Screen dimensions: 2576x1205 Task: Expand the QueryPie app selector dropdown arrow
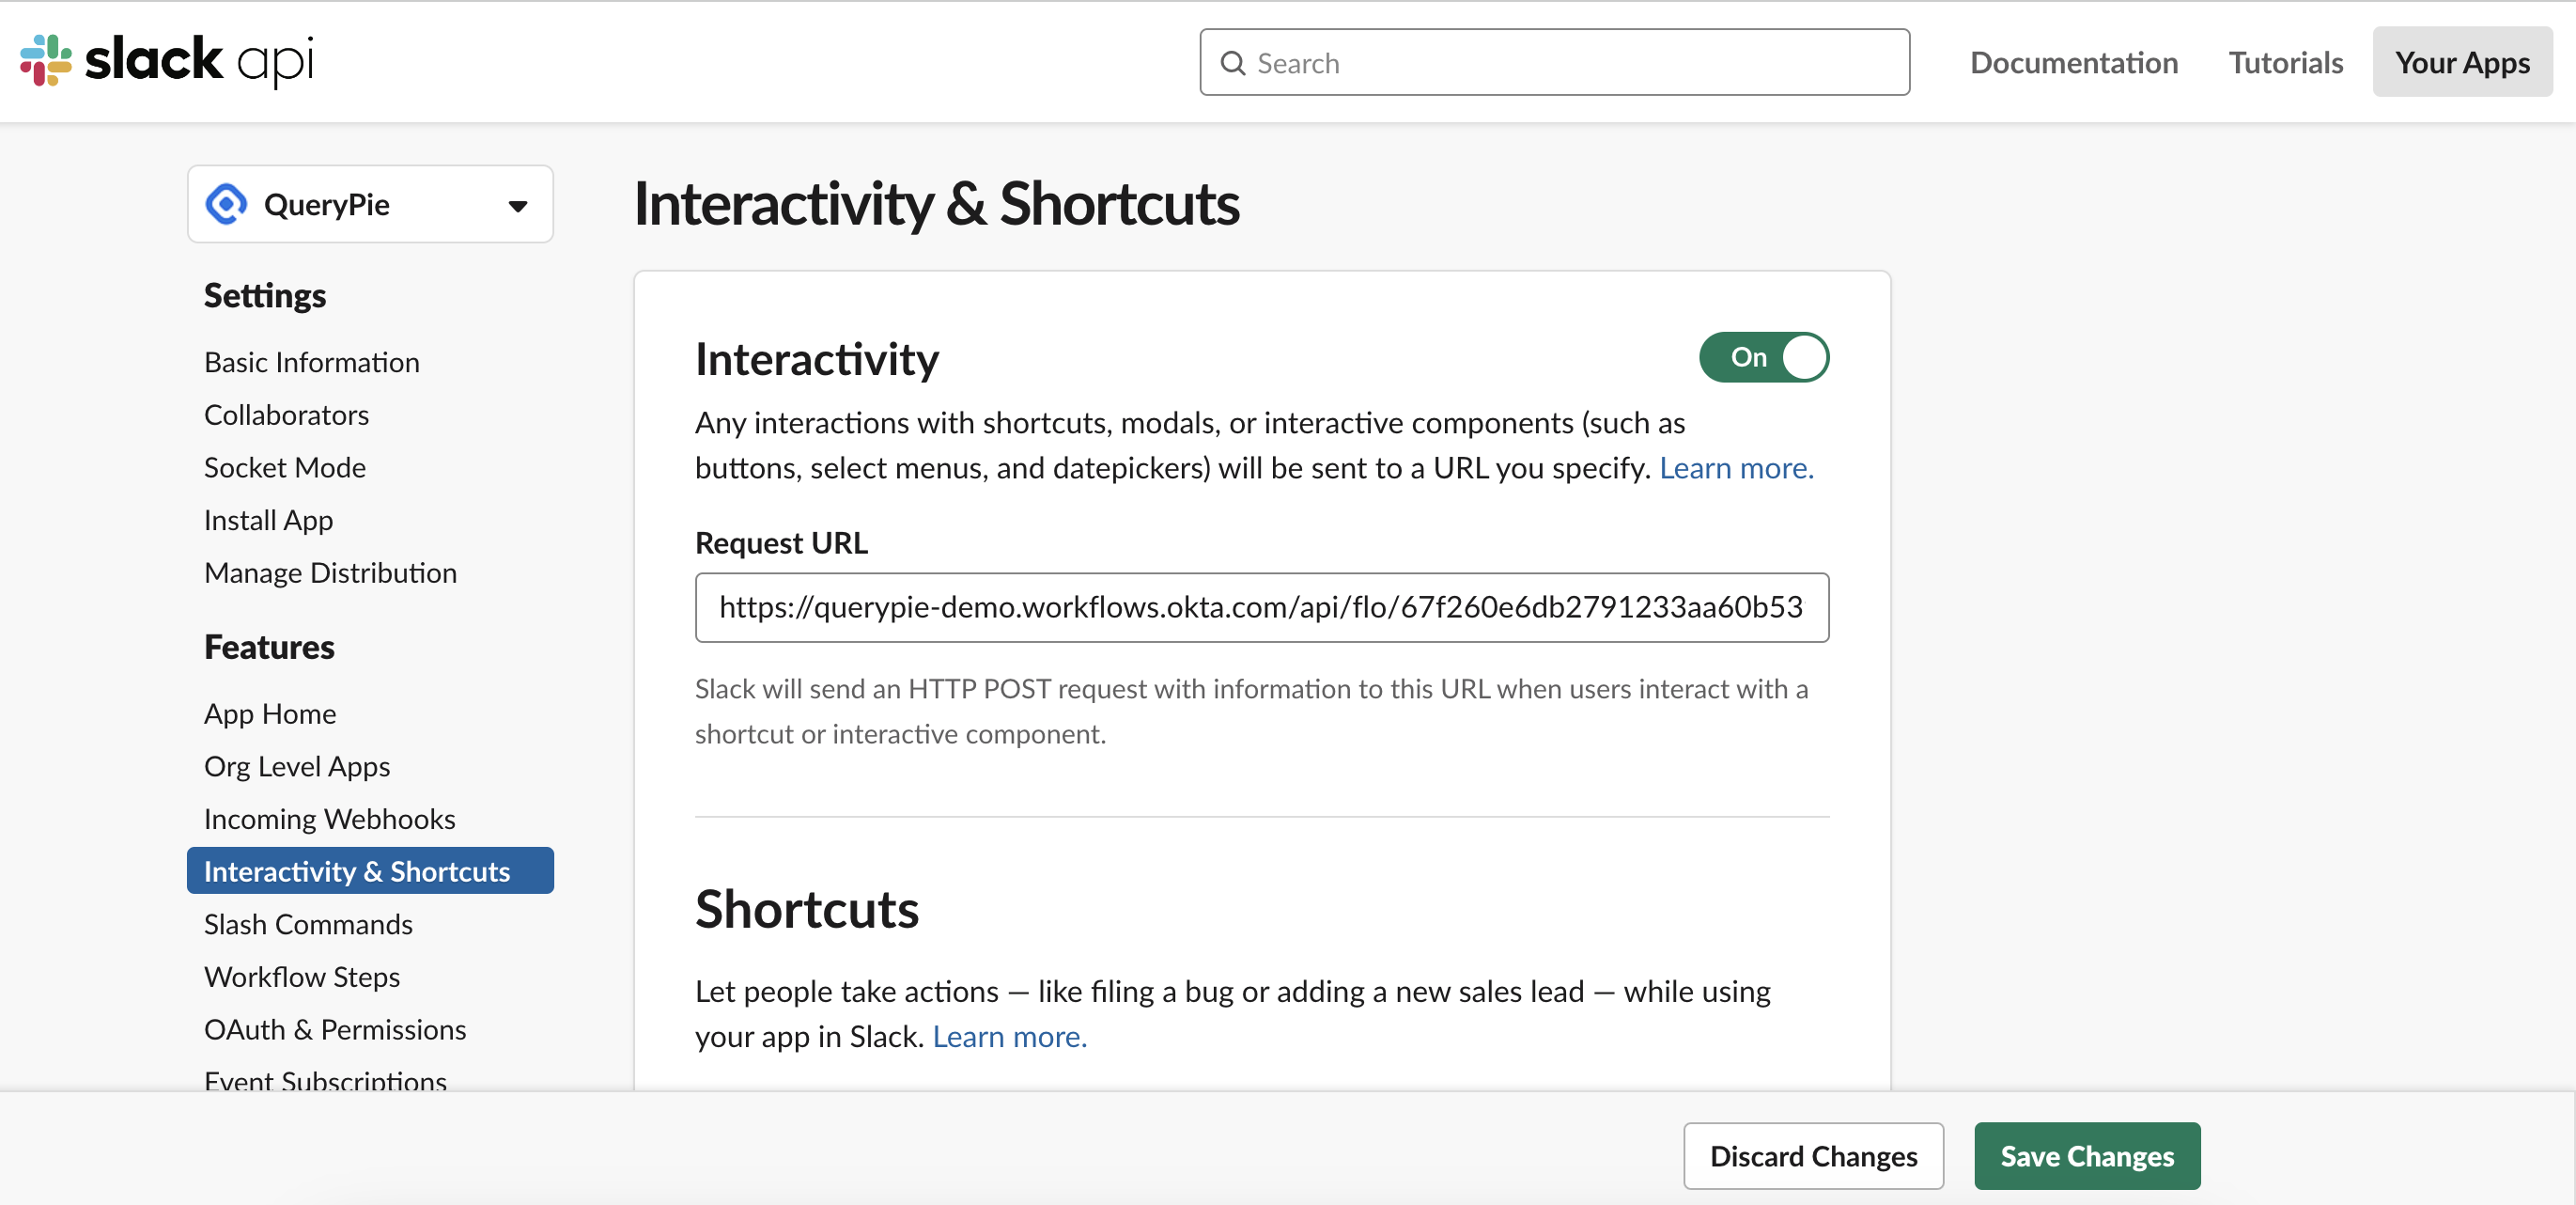click(x=517, y=206)
